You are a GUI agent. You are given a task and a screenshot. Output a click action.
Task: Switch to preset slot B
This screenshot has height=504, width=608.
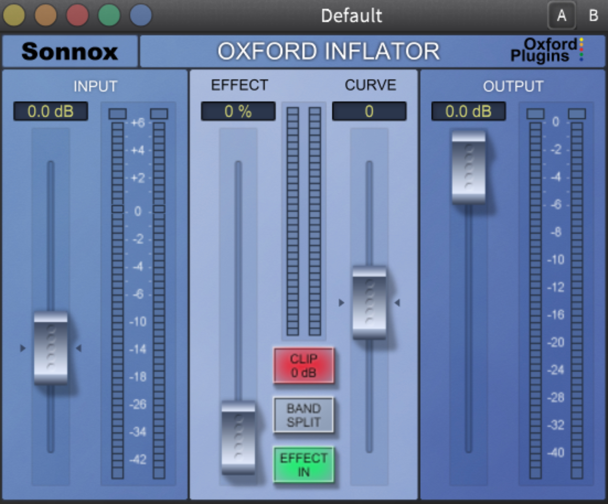point(594,16)
